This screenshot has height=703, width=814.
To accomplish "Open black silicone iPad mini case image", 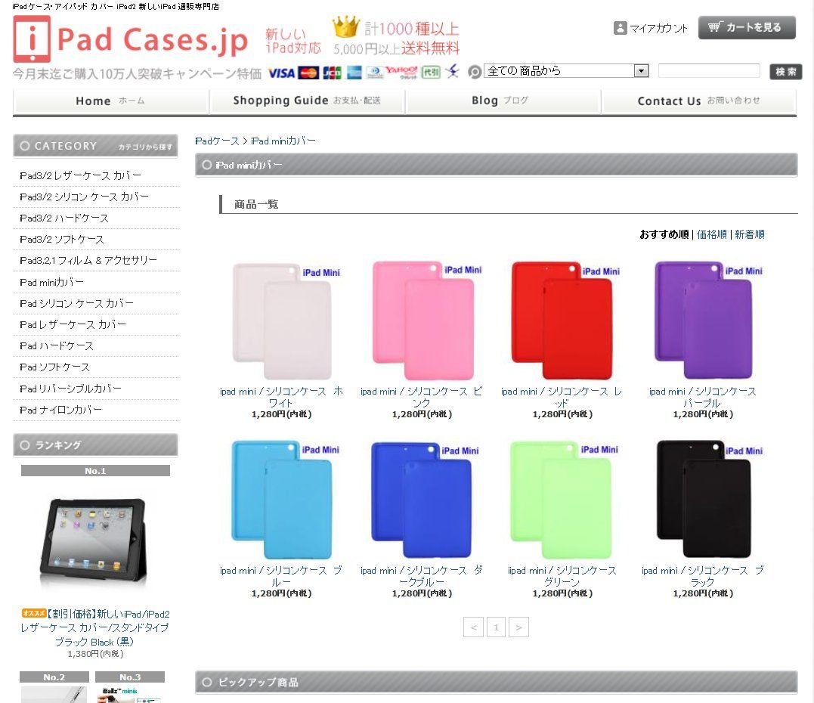I will (x=704, y=500).
